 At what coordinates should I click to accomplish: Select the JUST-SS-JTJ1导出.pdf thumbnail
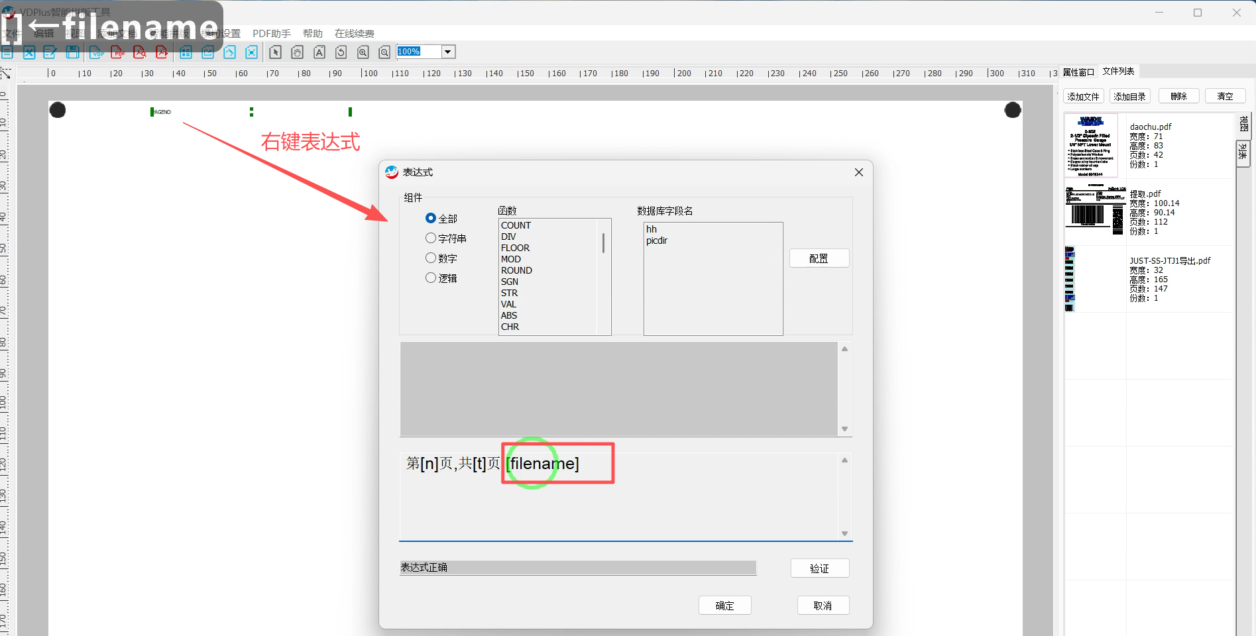[1070, 279]
